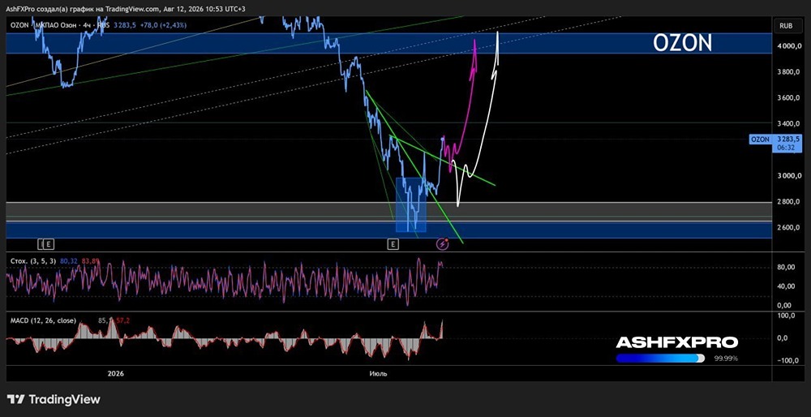The height and width of the screenshot is (417, 811).
Task: Click the MACD (12, 26, close) indicator title
Action: click(x=43, y=320)
